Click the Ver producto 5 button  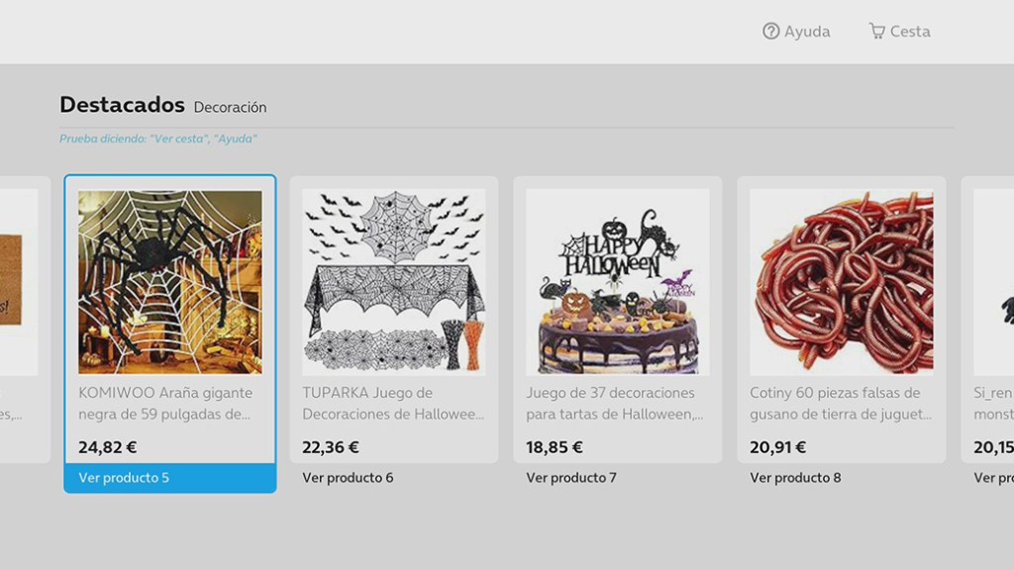170,478
